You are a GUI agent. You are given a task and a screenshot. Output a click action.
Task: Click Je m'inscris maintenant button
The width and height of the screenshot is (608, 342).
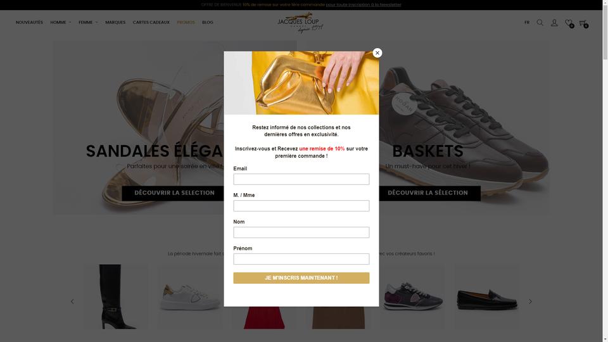(301, 278)
